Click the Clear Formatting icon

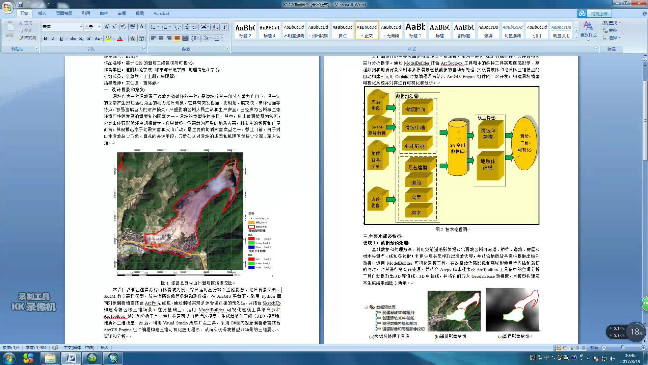point(123,27)
